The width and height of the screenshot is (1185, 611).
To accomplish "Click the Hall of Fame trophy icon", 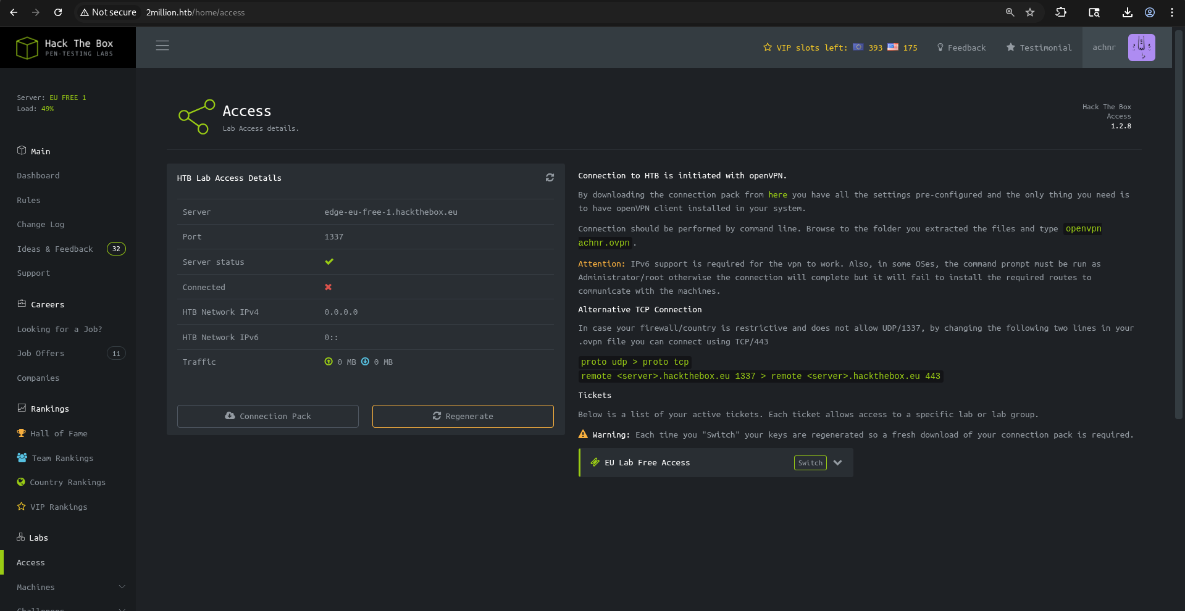I will coord(22,433).
